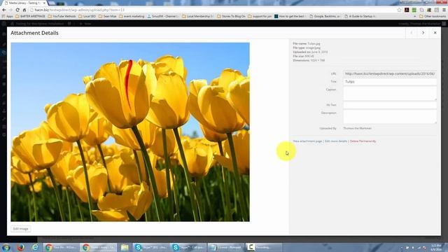Open the Google Backlinks bookmark

tap(325, 16)
